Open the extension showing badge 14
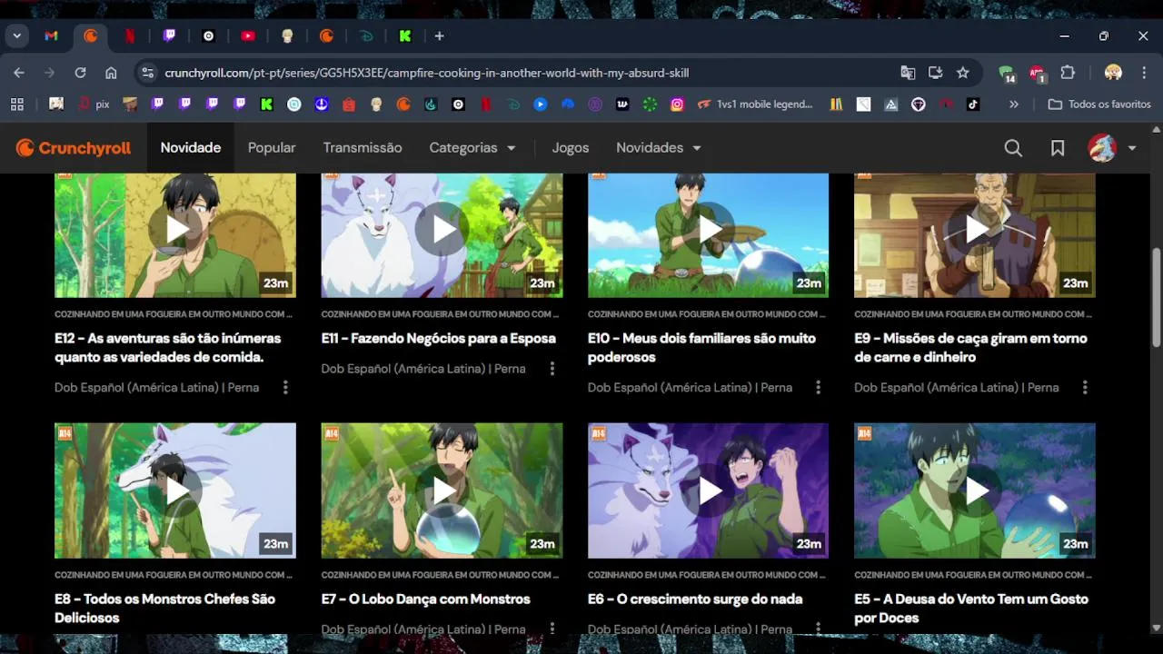 pyautogui.click(x=1007, y=74)
